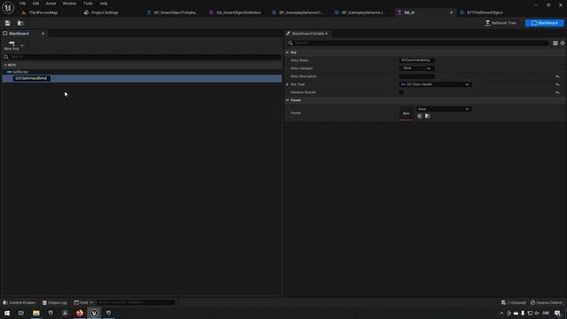Collapse the KEYS section in Blackboard

tap(5, 65)
